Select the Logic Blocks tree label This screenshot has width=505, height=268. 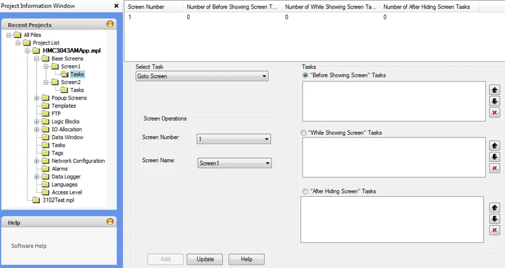pyautogui.click(x=66, y=122)
